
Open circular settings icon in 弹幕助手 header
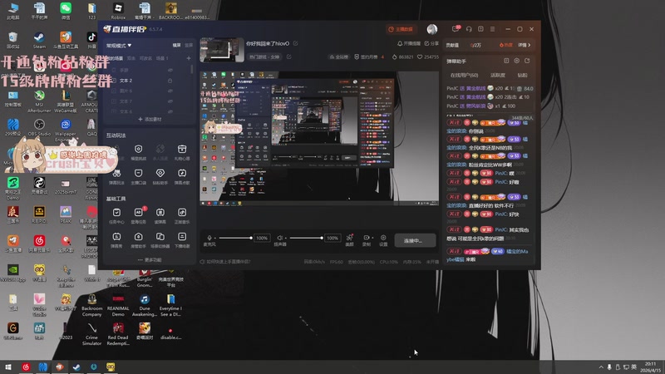(x=516, y=61)
